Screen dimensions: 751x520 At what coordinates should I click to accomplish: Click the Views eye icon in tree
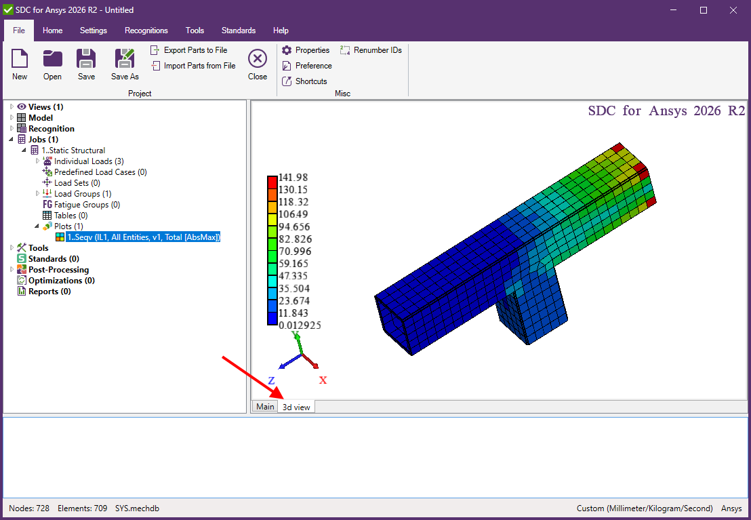click(x=22, y=107)
